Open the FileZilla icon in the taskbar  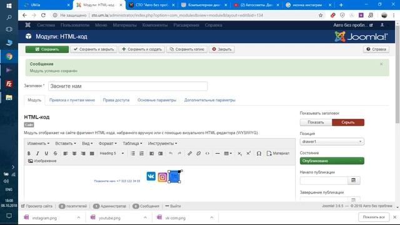(9, 84)
